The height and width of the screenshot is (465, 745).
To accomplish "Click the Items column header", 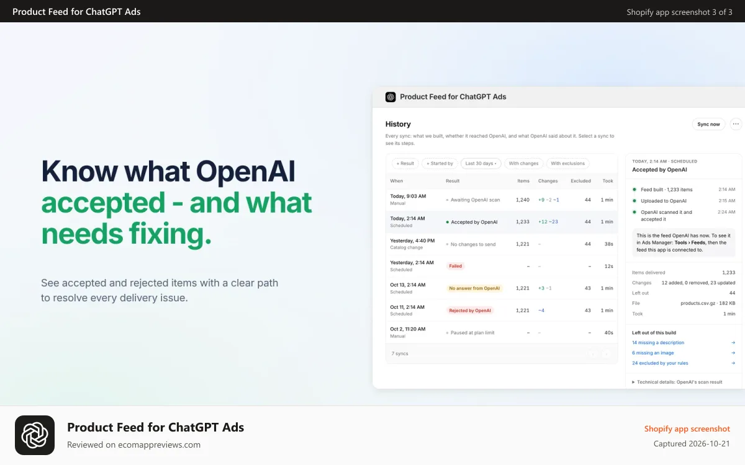I will pyautogui.click(x=523, y=181).
